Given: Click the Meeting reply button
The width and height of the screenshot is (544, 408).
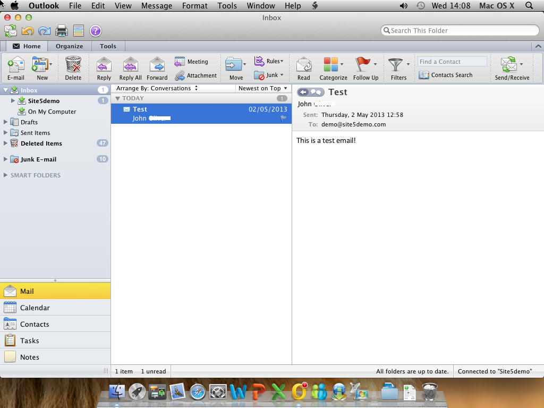Looking at the screenshot, I should 191,62.
